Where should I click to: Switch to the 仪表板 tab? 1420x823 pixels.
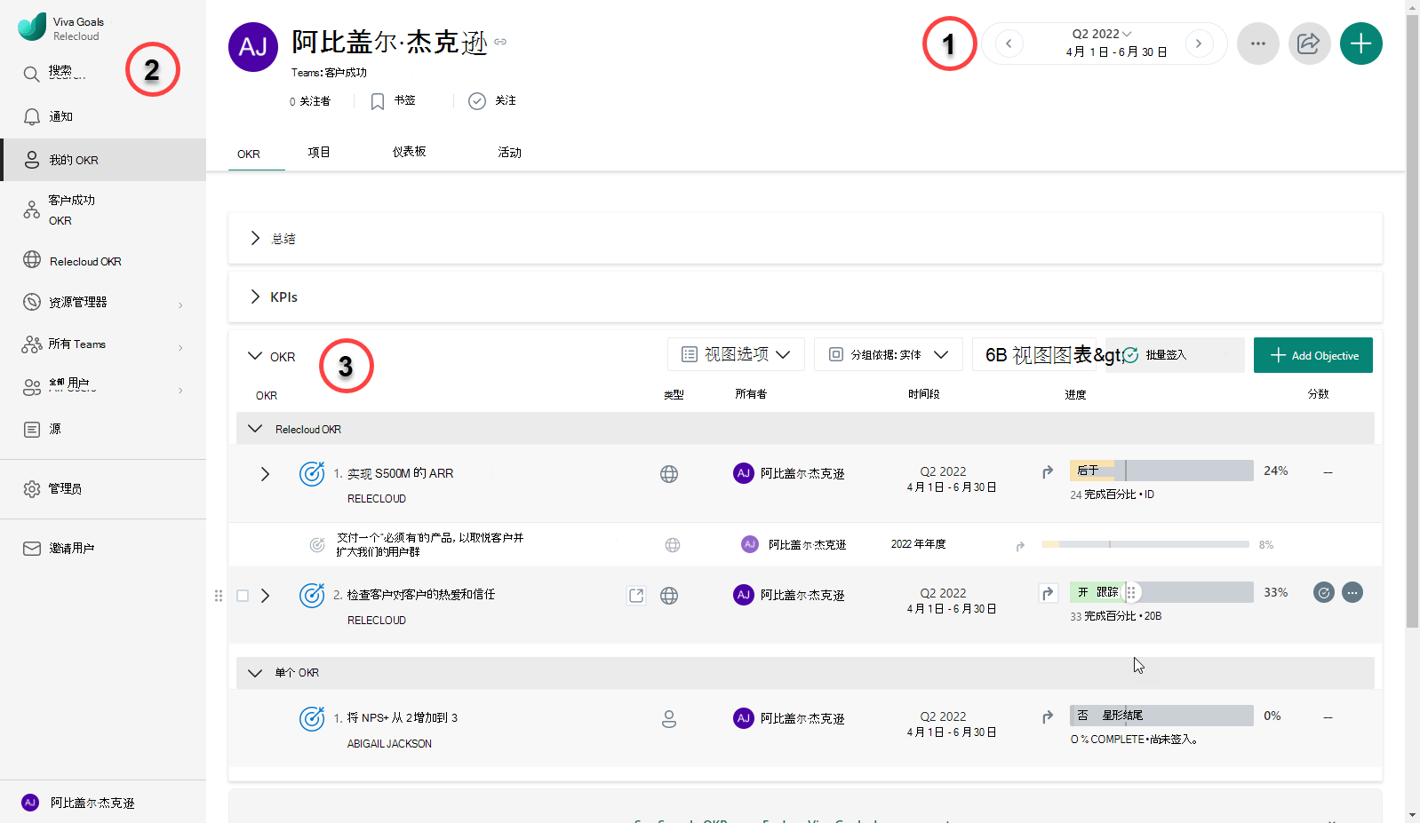pyautogui.click(x=410, y=152)
